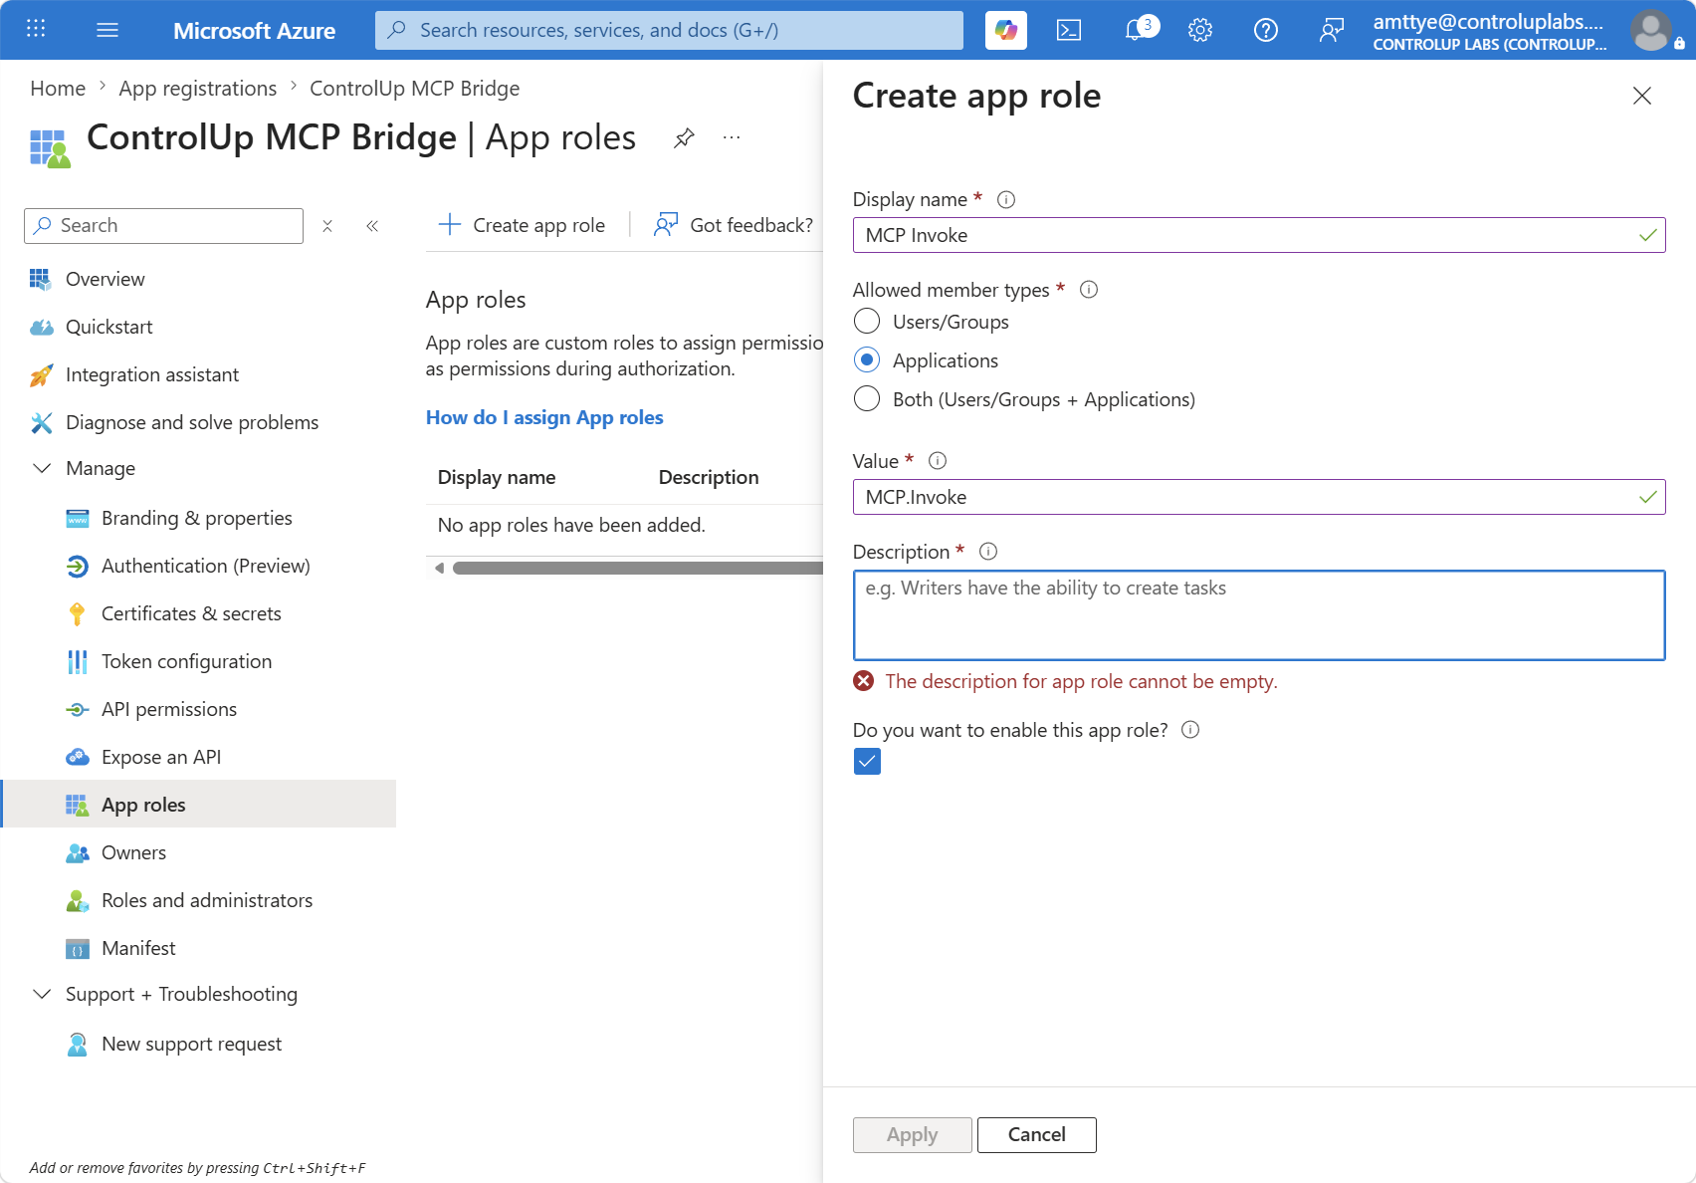Click the Apply button
This screenshot has width=1696, height=1183.
coord(912,1135)
